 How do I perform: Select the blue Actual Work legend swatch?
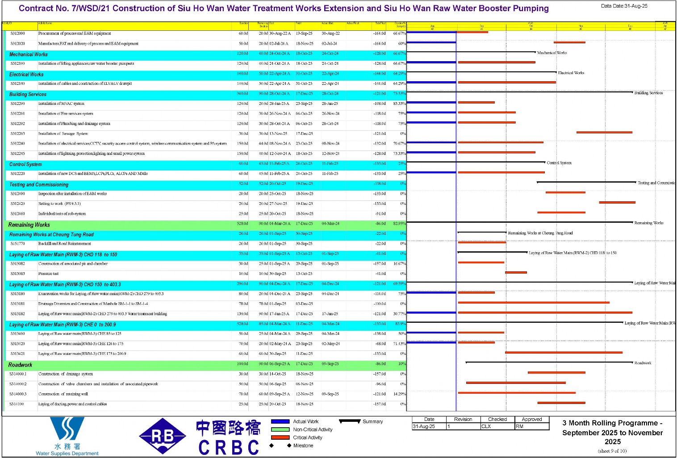(280, 421)
